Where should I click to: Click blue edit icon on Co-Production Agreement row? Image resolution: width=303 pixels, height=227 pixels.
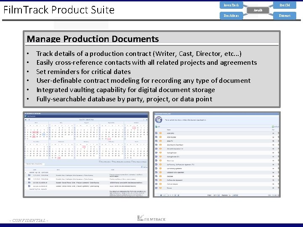click(156, 180)
